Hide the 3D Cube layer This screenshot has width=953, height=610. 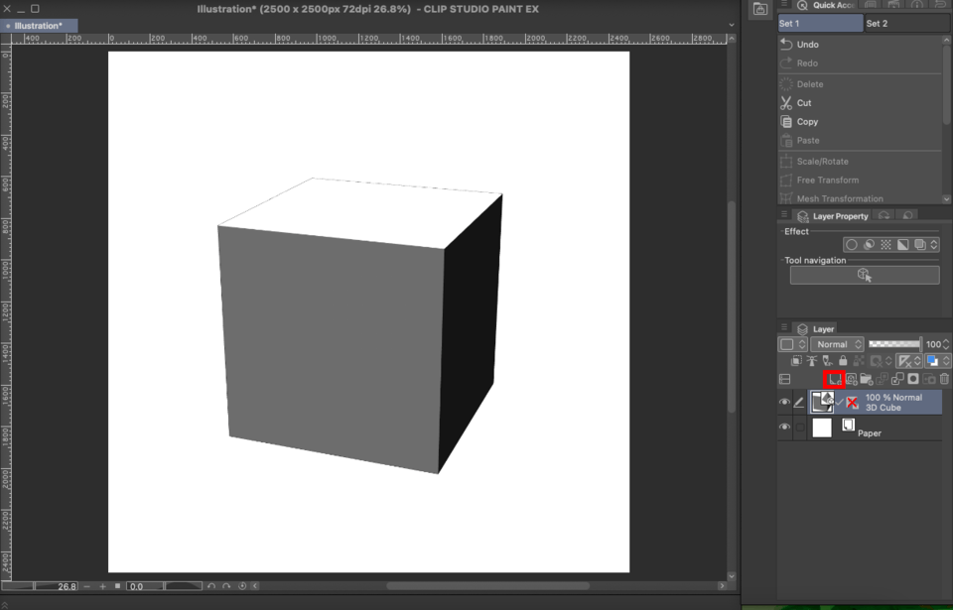pos(784,403)
